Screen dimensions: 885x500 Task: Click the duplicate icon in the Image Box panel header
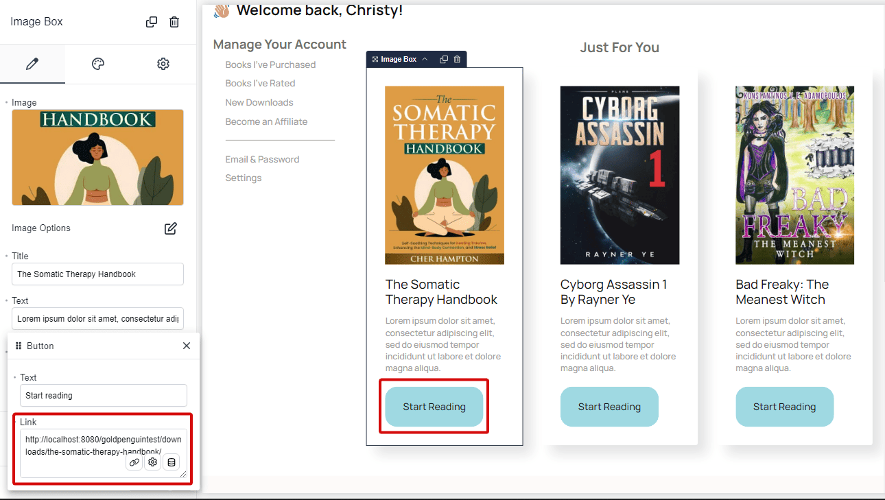(152, 22)
